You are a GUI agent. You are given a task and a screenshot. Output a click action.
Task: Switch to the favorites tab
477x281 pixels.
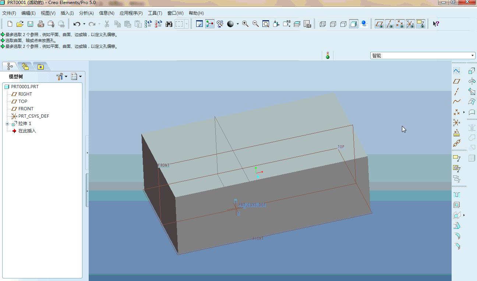(40, 67)
